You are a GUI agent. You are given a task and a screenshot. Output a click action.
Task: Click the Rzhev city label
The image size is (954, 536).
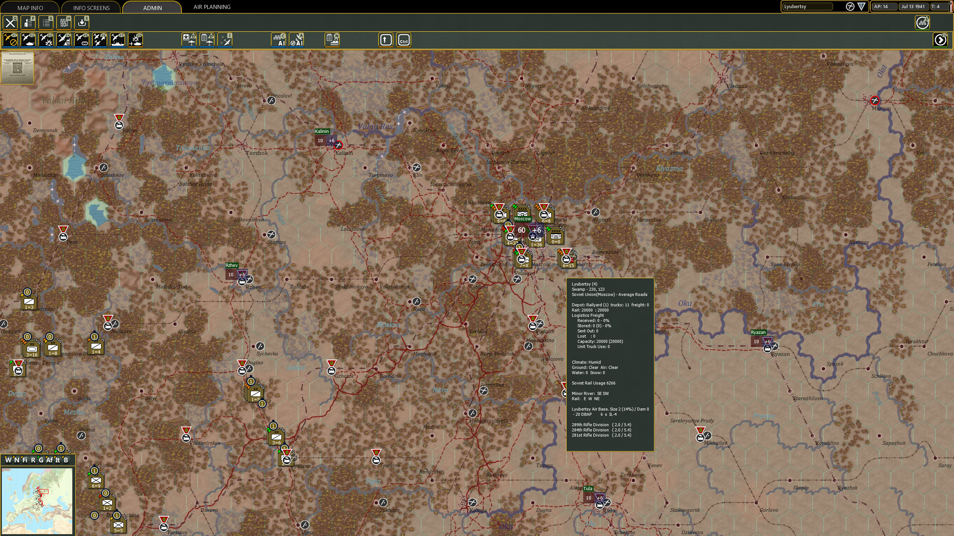(x=231, y=265)
